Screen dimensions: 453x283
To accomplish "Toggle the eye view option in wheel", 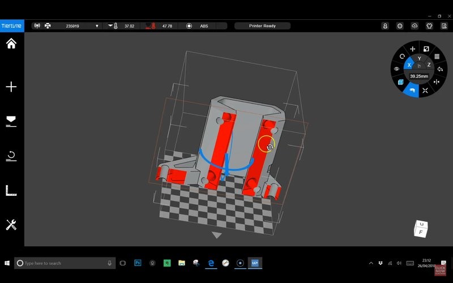I will (x=396, y=69).
